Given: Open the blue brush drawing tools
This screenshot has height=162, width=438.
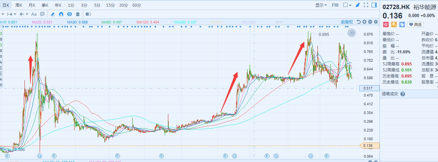Looking at the screenshot, I should [358, 5].
